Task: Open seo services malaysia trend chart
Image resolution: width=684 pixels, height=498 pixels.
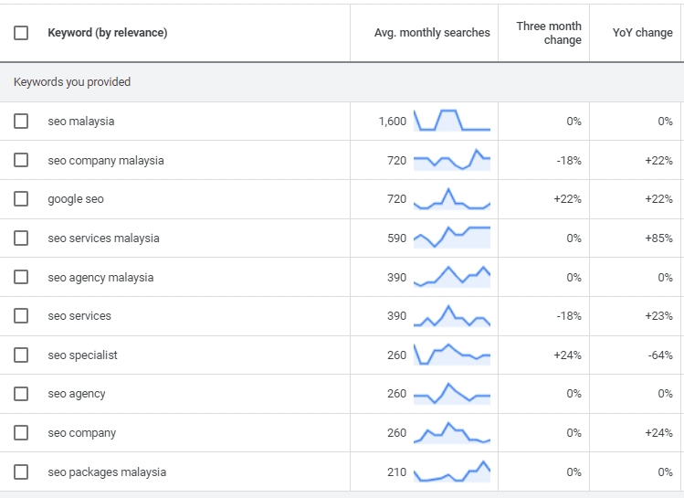Action: (x=452, y=238)
